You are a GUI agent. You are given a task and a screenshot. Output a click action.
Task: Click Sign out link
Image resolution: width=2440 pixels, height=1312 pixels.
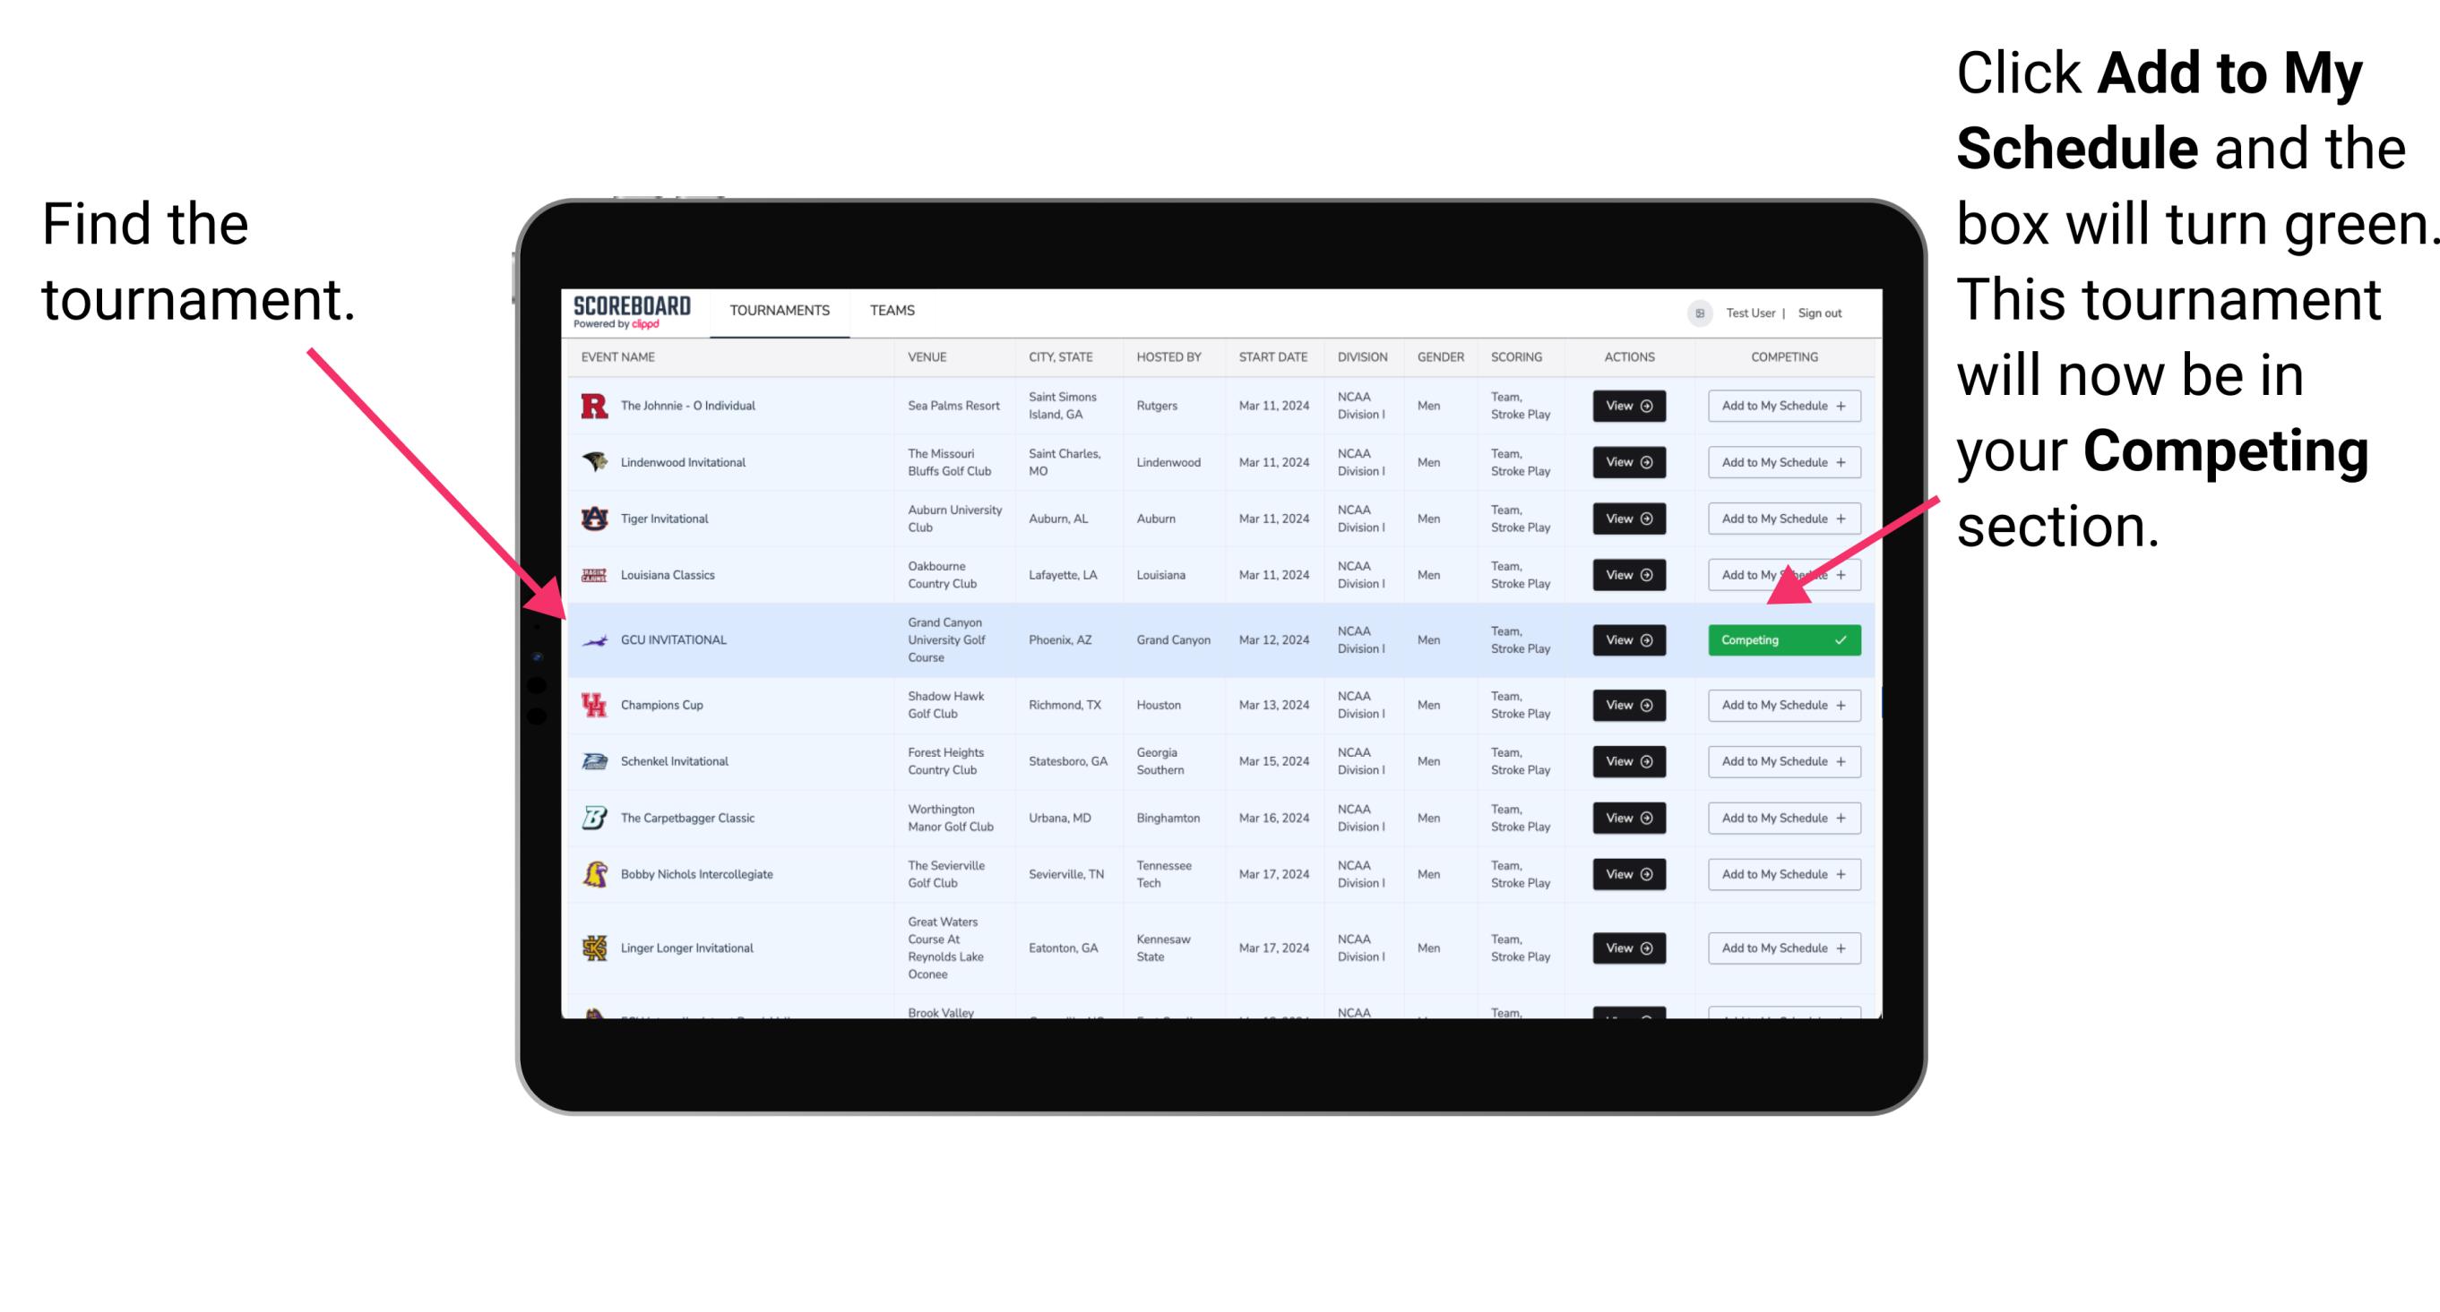(1841, 310)
